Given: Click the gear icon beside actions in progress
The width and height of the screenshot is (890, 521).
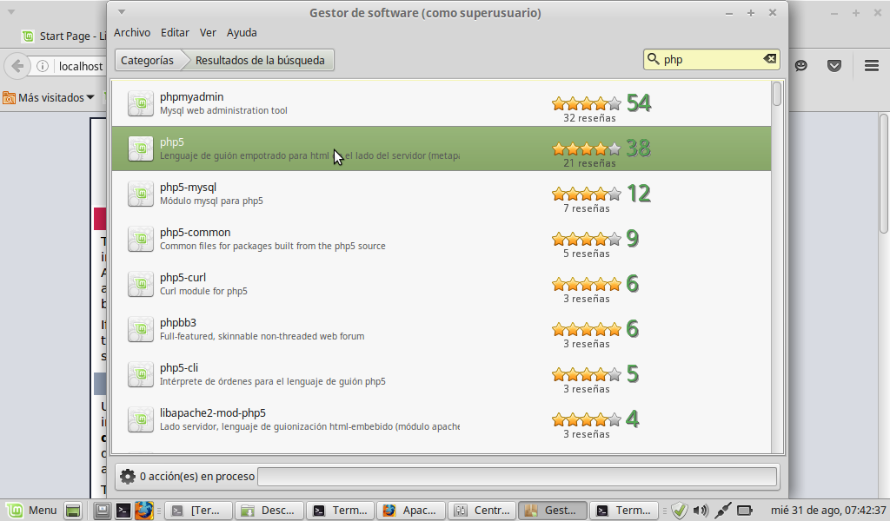Looking at the screenshot, I should (x=128, y=476).
